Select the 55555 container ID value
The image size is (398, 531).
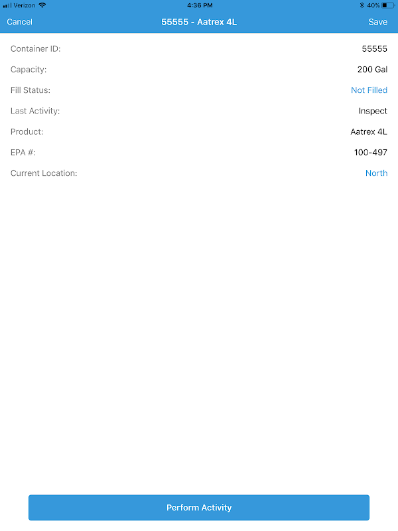(x=374, y=48)
